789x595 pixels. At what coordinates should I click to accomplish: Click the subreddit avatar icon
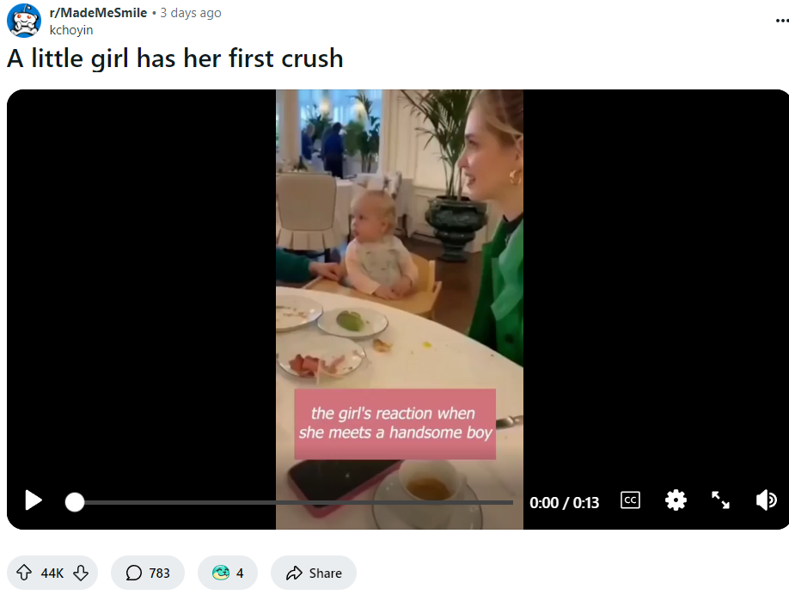pos(24,21)
